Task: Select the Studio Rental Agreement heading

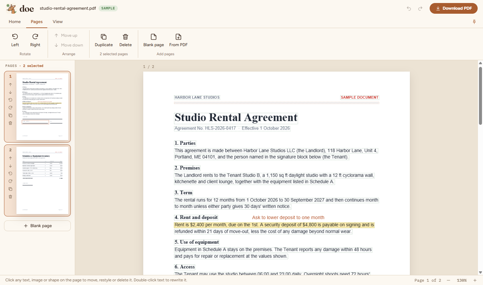Action: (236, 117)
